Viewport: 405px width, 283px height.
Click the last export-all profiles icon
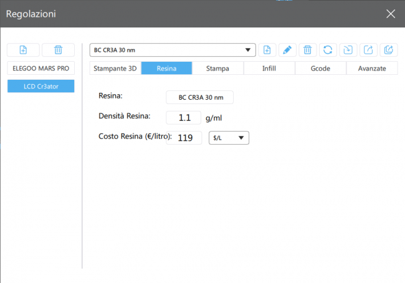(x=388, y=50)
